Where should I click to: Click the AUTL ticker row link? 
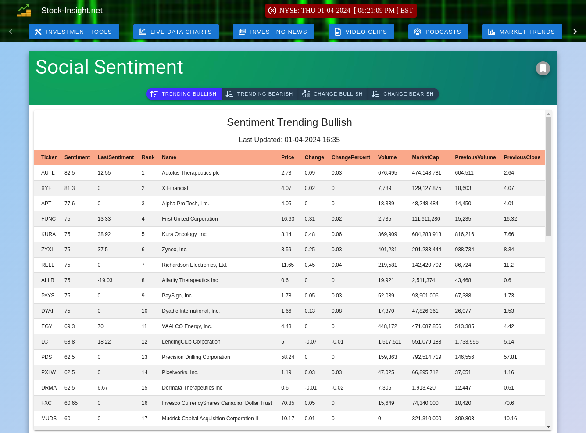click(x=48, y=172)
